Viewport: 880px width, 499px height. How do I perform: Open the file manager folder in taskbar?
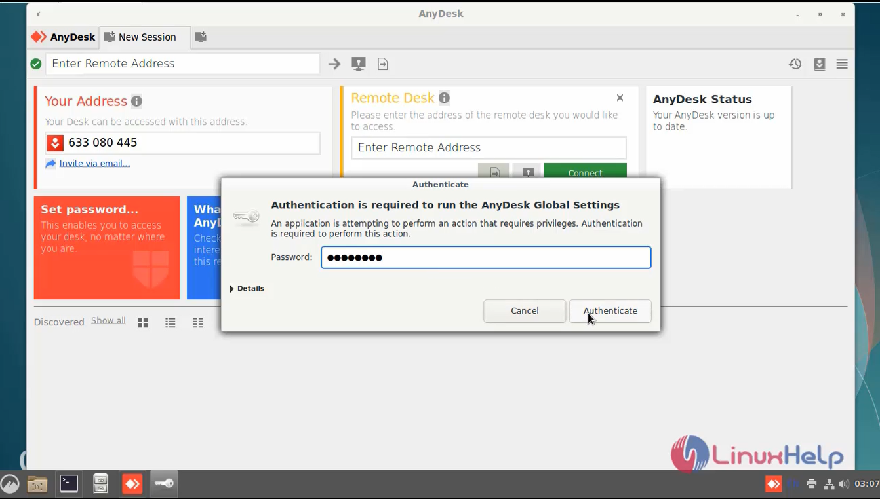tap(37, 484)
